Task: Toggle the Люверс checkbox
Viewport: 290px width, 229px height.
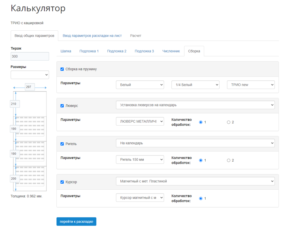Action: pos(62,106)
